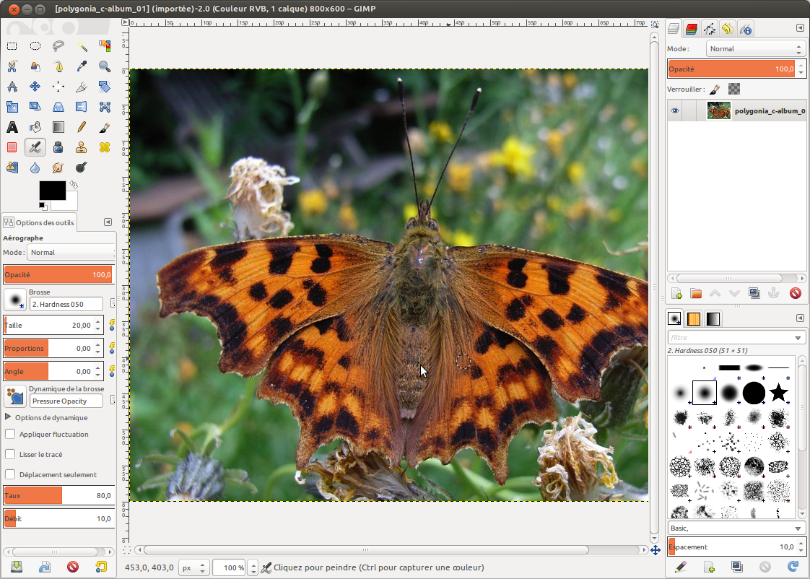This screenshot has width=810, height=579.
Task: Choose the Zoom magnifier tool
Action: (105, 66)
